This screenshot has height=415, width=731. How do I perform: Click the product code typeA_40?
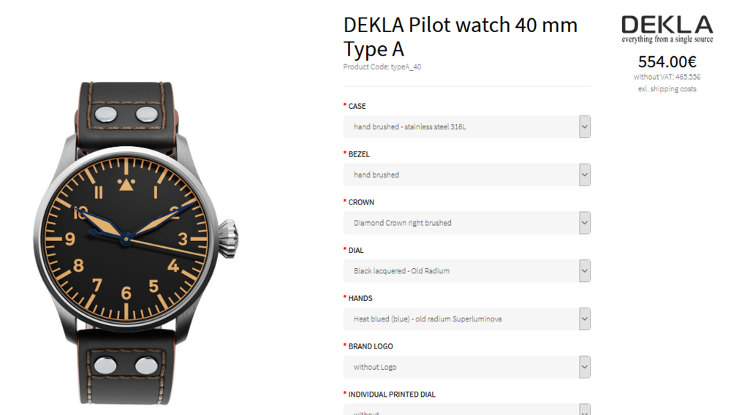pos(382,67)
